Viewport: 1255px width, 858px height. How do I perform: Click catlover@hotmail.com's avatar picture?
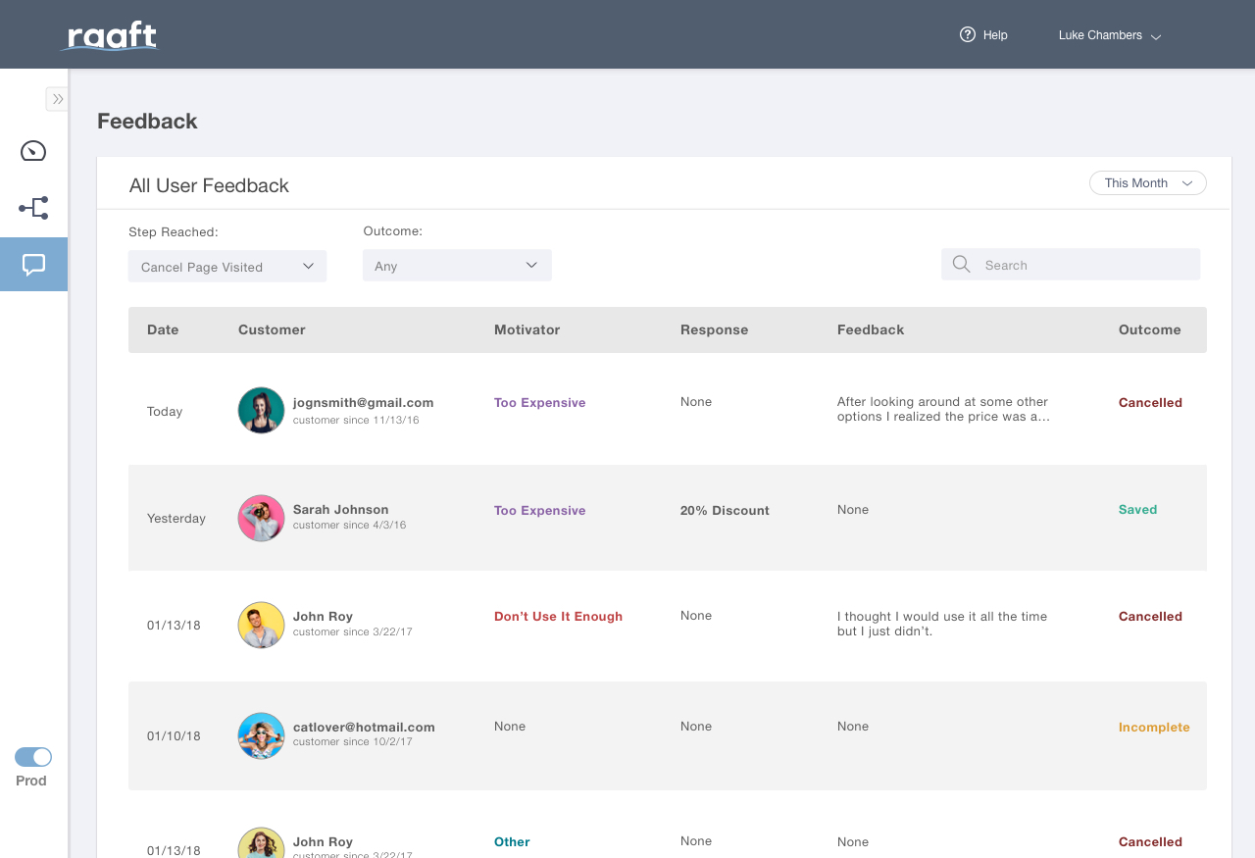point(261,735)
